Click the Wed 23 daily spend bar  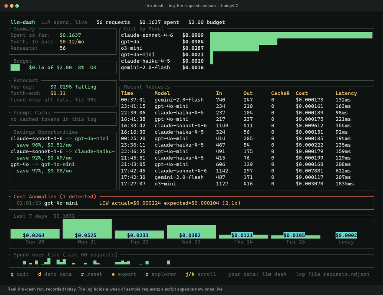click(x=191, y=232)
